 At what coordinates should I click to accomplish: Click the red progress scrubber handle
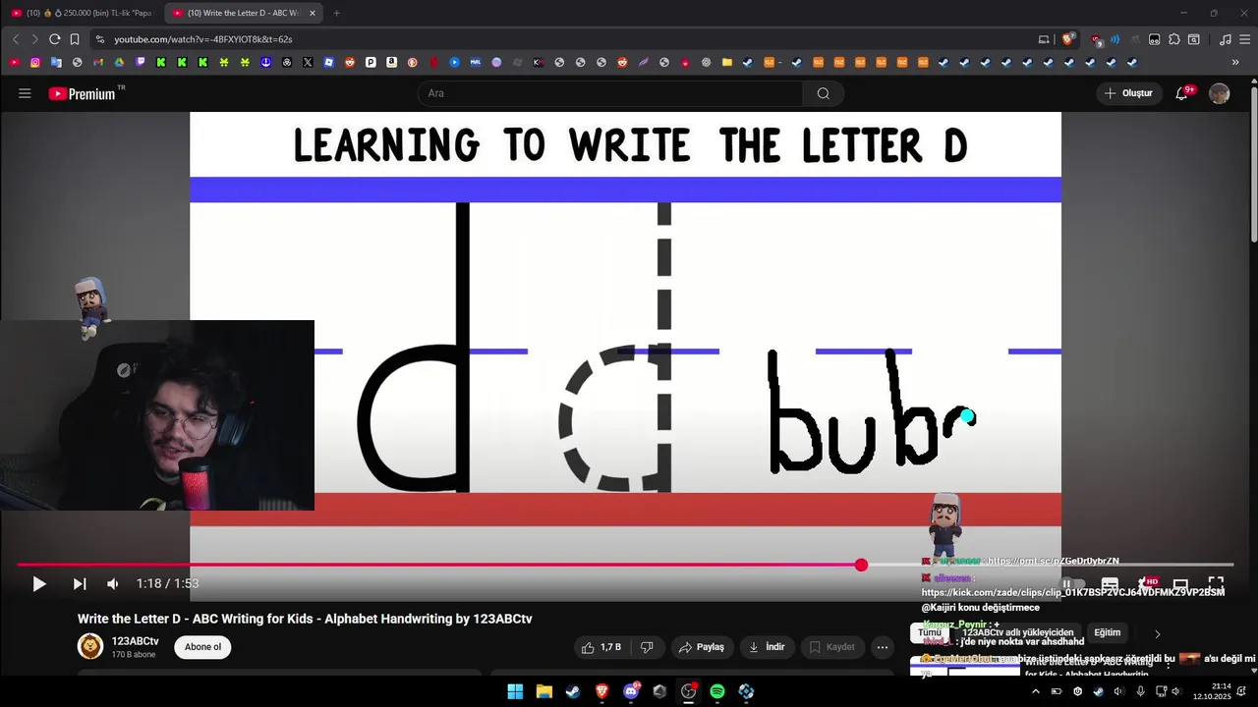(x=861, y=565)
